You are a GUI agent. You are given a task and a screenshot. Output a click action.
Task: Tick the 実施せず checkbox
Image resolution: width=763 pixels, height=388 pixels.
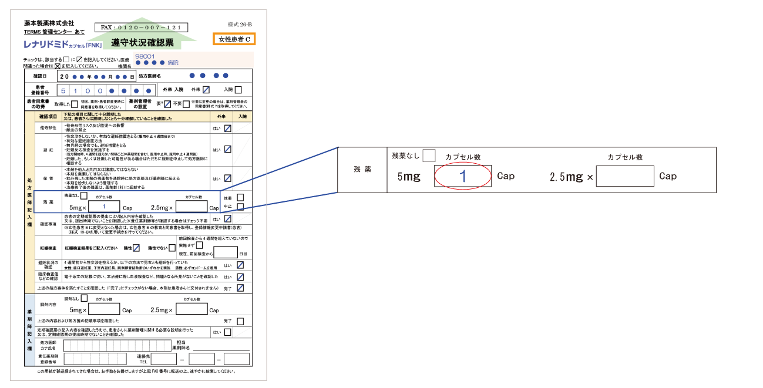click(199, 245)
